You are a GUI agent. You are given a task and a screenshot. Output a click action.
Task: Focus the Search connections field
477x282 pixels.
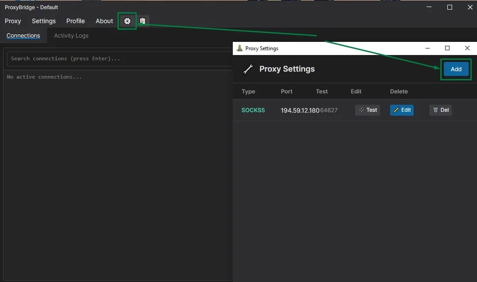[x=120, y=58]
